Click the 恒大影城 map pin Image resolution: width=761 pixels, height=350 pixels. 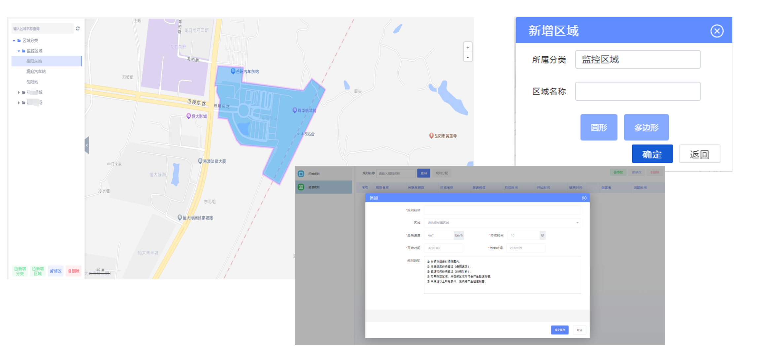[x=188, y=116]
